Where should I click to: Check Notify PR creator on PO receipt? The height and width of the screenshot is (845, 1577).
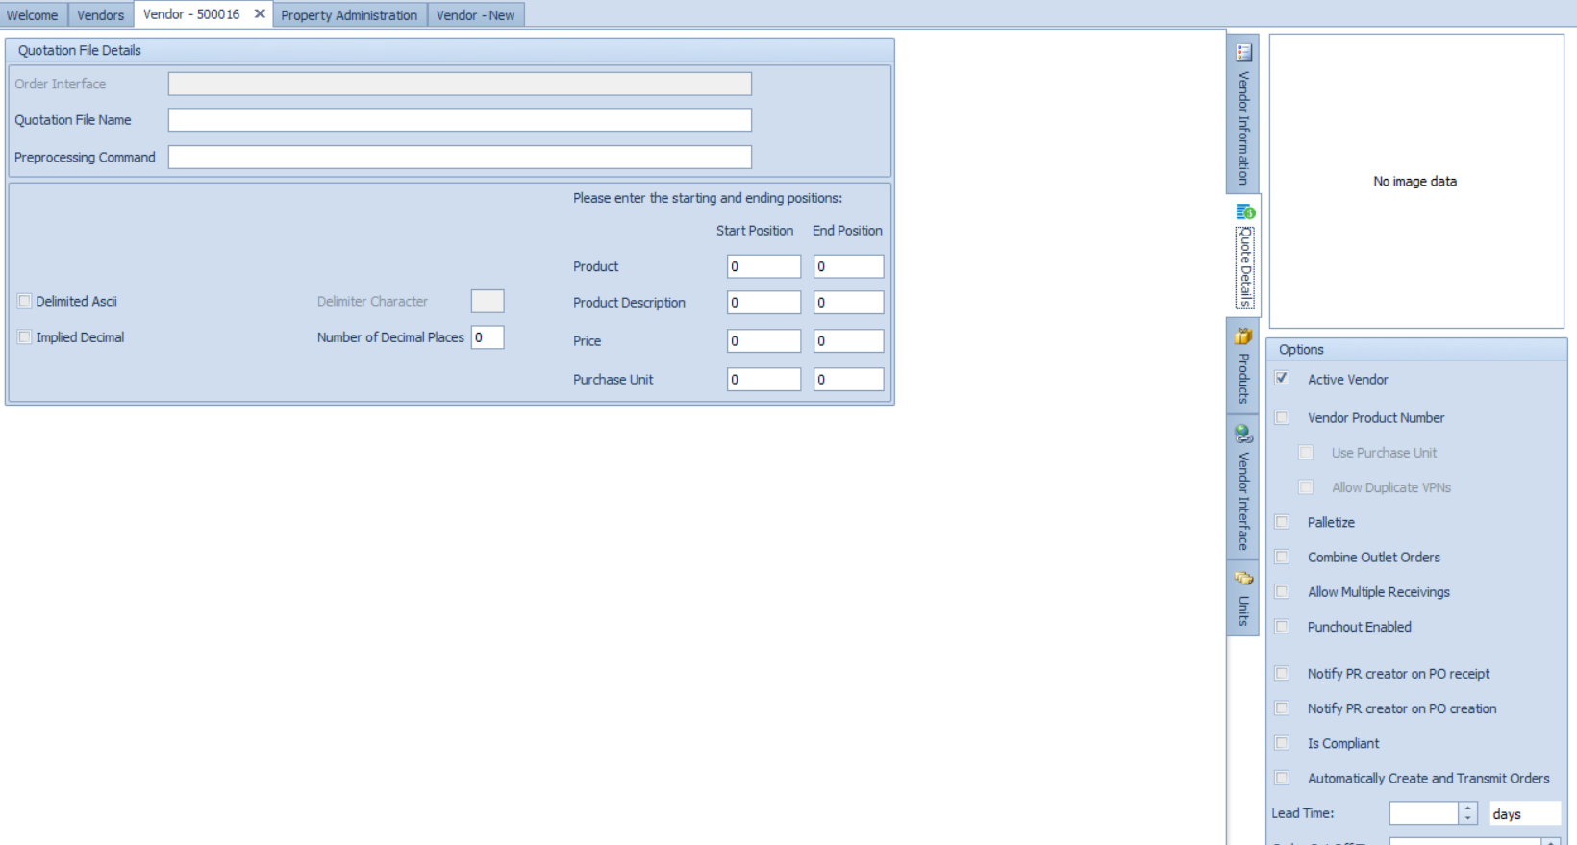click(1282, 674)
